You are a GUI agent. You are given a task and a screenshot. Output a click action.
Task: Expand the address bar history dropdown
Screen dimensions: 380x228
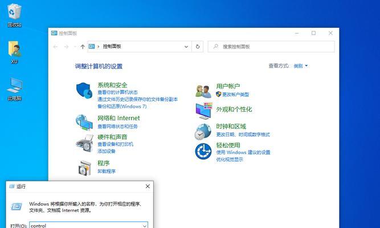pyautogui.click(x=186, y=47)
